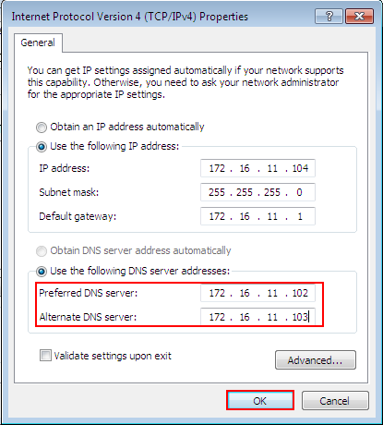
Task: Confirm settings with the OK button
Action: (260, 401)
